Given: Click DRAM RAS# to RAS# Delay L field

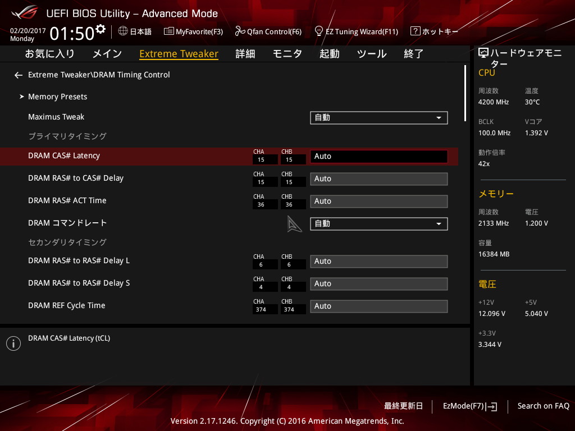Looking at the screenshot, I should tap(379, 262).
